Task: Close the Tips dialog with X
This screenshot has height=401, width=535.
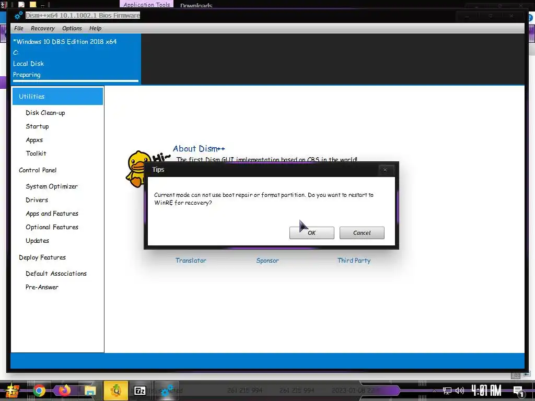Action: pos(385,170)
